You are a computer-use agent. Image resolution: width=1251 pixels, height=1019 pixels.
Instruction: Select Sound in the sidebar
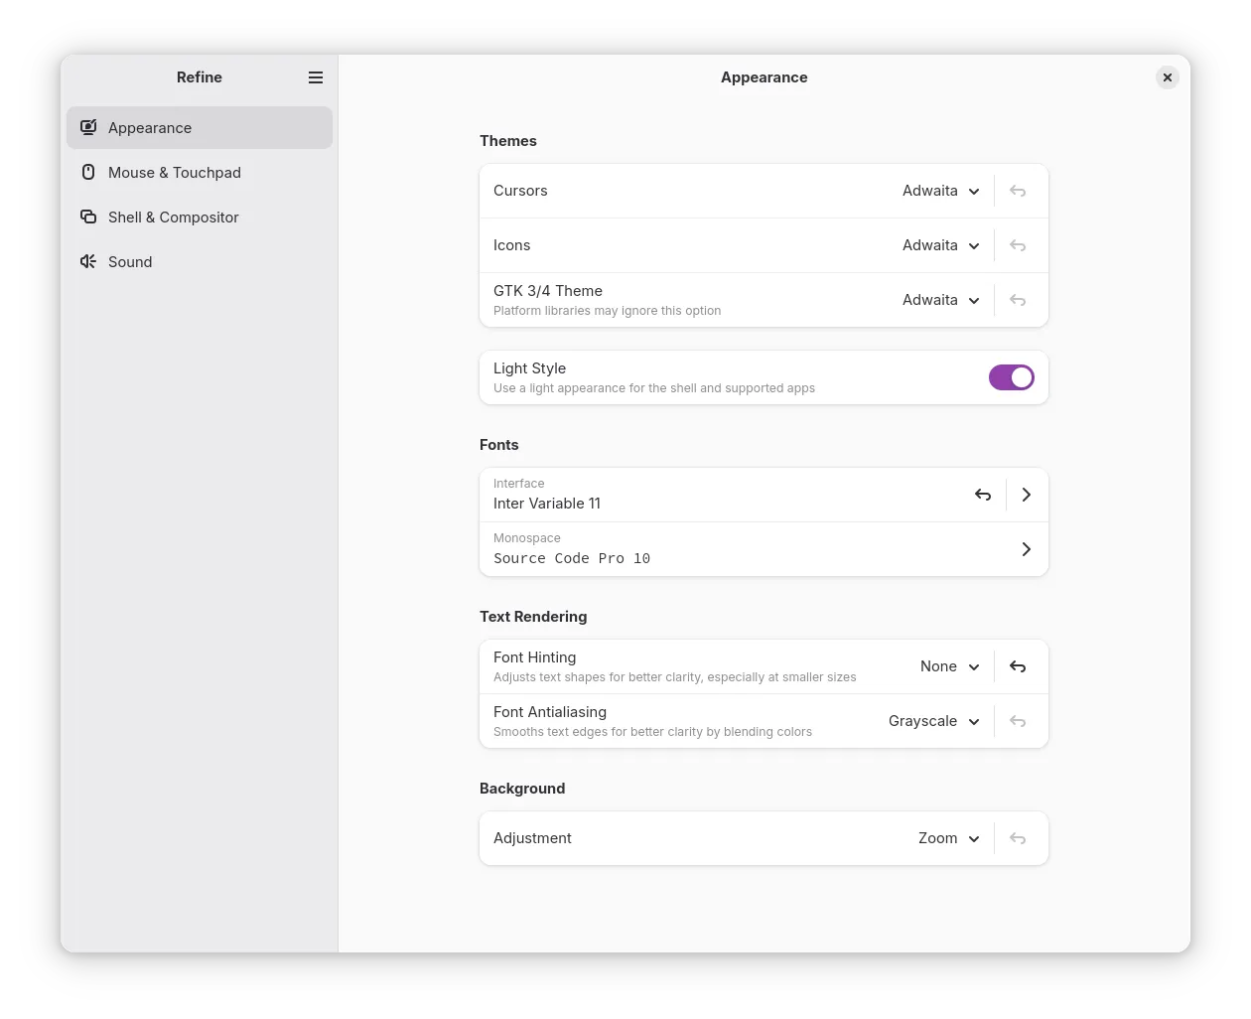130,262
